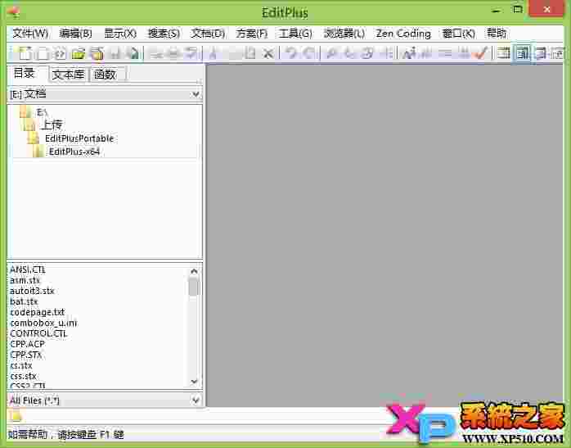571x448 pixels.
Task: Click the Go to Line toolbar icon
Action: point(388,53)
